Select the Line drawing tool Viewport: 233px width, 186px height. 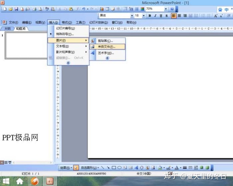103,168
